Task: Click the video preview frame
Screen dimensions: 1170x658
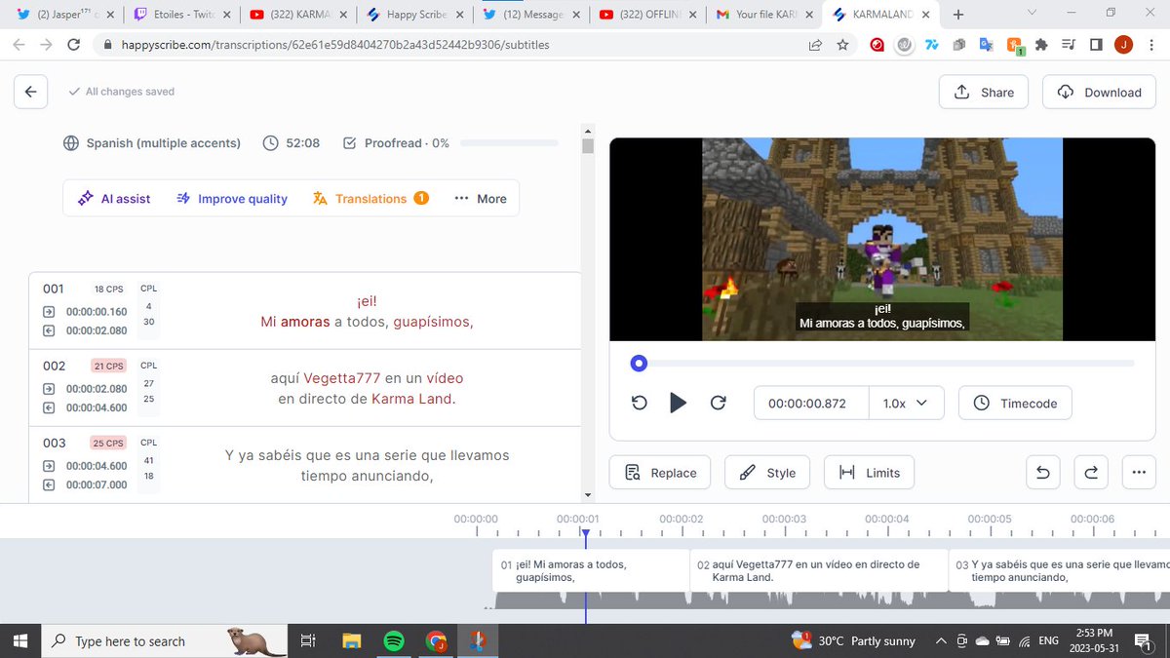Action: click(882, 239)
